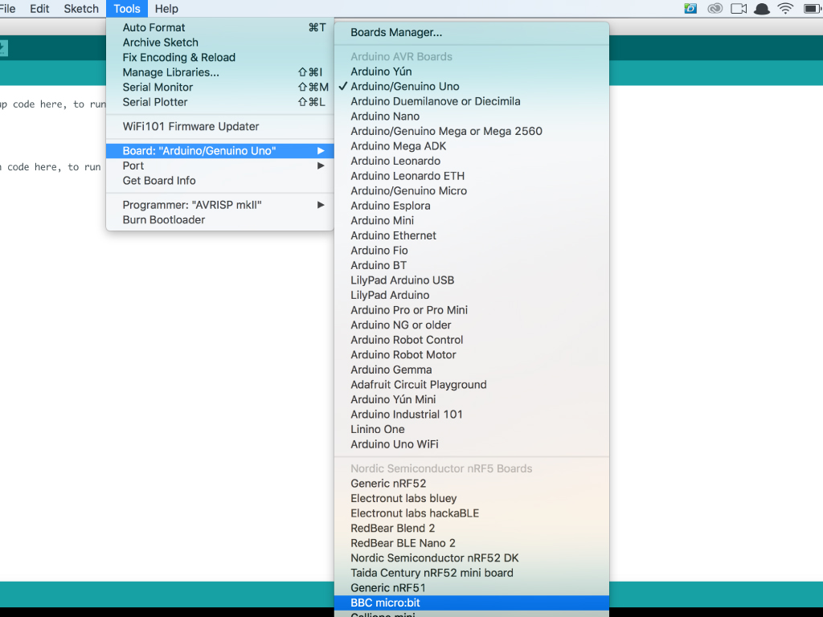Select RedBear Blend 2
Screen dimensions: 823x617
[x=471, y=529]
